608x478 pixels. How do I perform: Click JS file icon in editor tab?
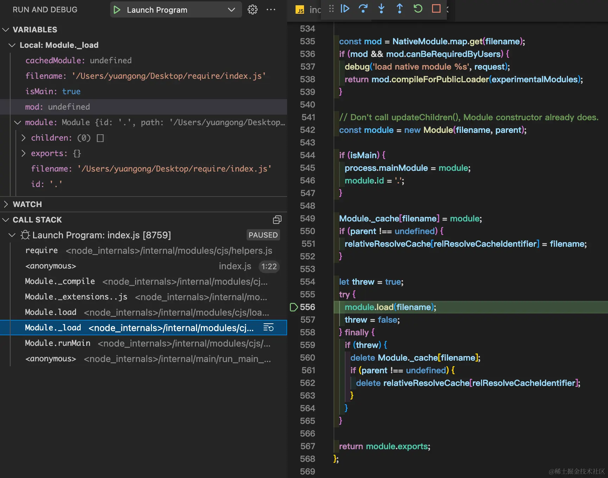[x=300, y=10]
